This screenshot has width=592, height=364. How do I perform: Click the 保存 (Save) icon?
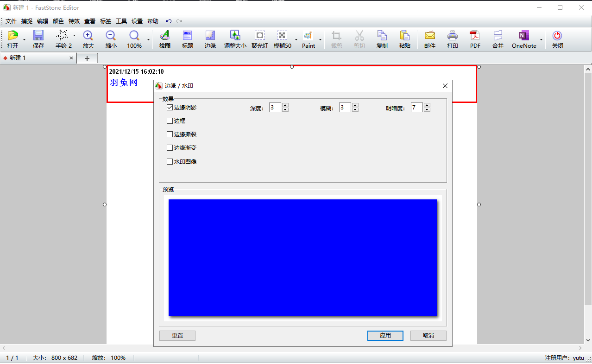pos(38,40)
